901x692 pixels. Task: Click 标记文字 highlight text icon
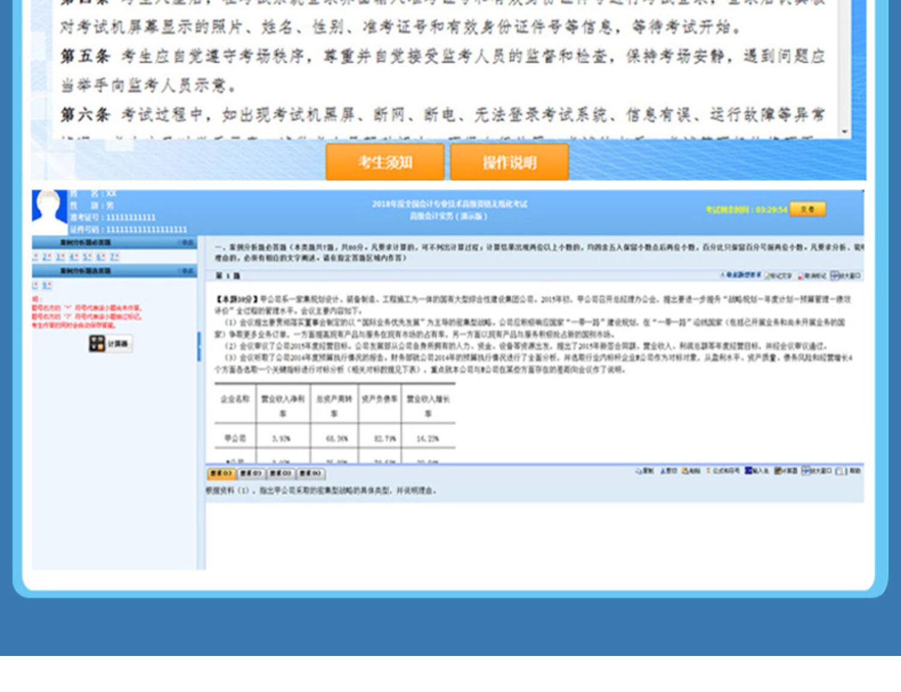coord(778,276)
